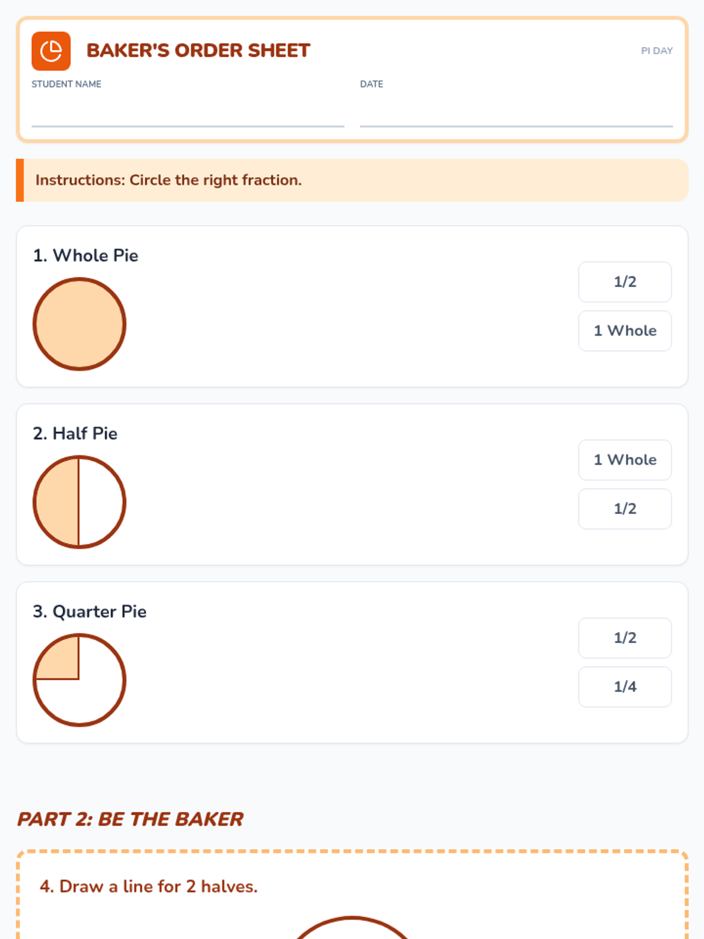Click the 'Draw a line for 2 halves' prompt
This screenshot has width=704, height=939.
pos(148,886)
